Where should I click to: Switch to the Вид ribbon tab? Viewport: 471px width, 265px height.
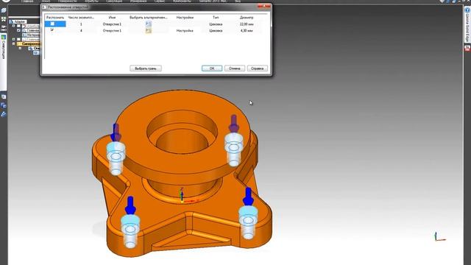[238, 1]
